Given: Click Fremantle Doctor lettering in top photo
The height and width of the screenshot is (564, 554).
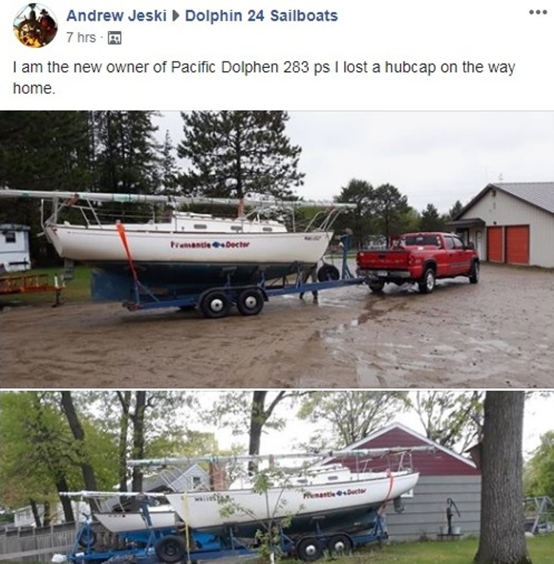Looking at the screenshot, I should pyautogui.click(x=210, y=245).
